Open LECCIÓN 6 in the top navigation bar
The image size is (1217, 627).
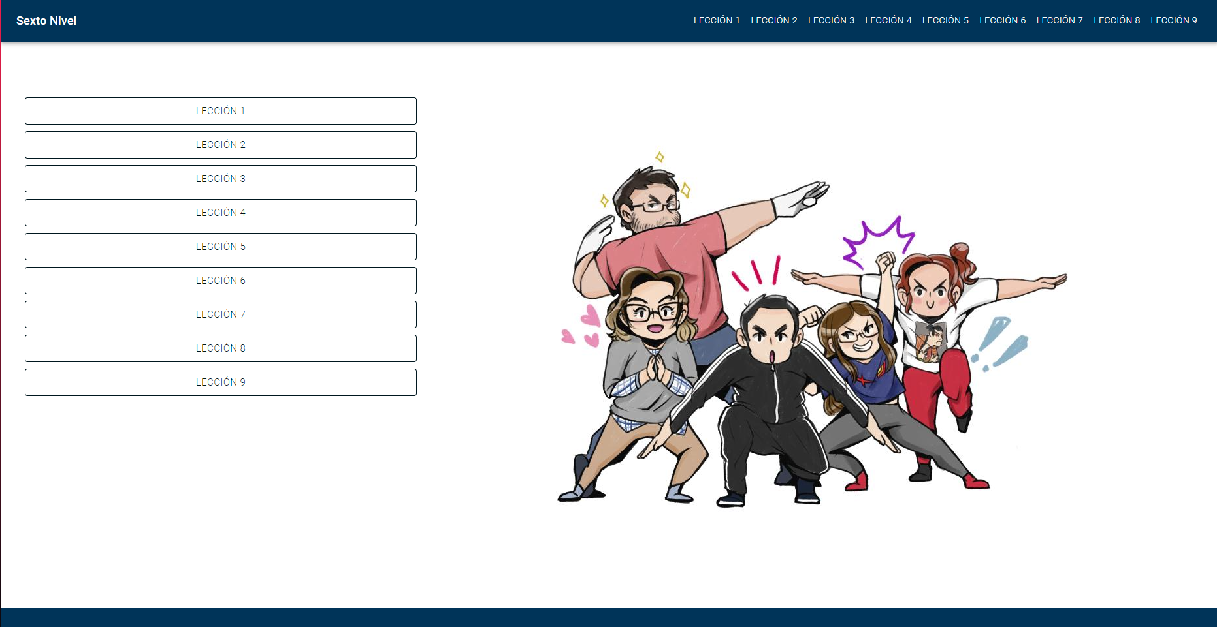pos(1003,21)
